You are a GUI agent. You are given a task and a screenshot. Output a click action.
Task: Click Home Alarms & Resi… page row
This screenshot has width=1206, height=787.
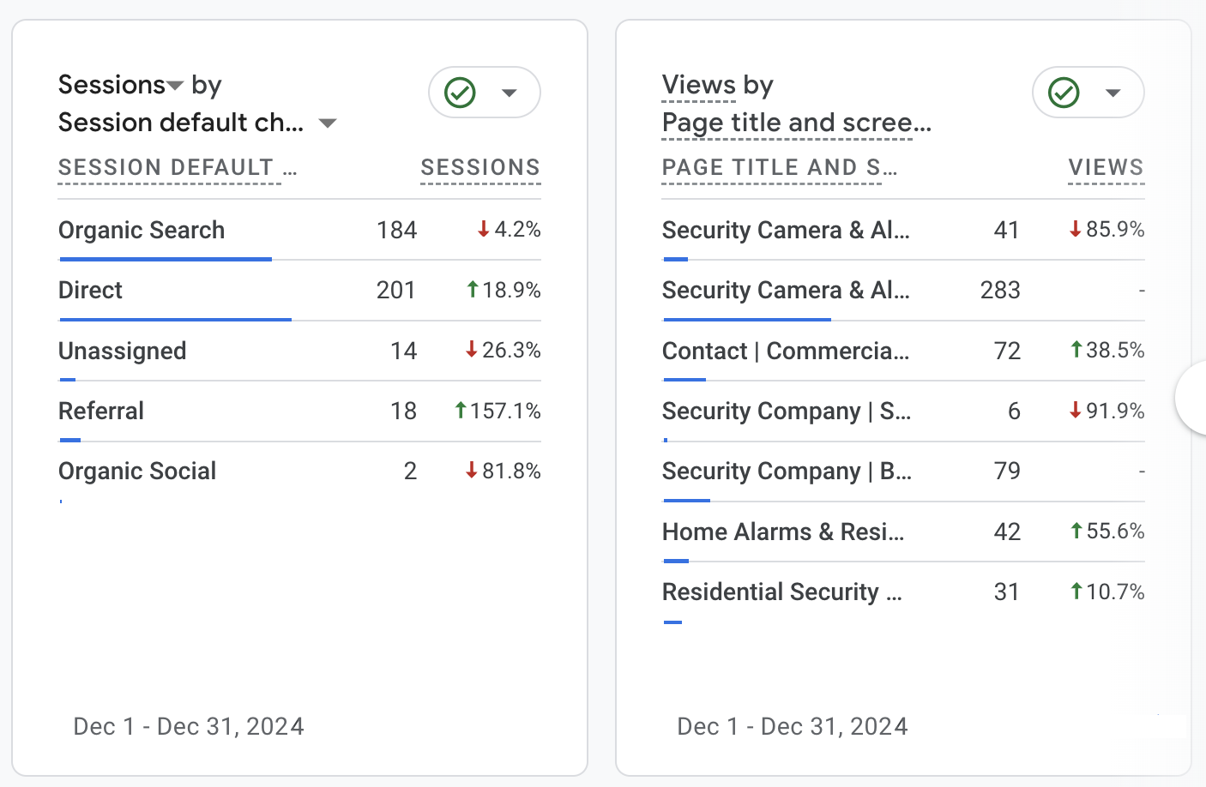782,532
